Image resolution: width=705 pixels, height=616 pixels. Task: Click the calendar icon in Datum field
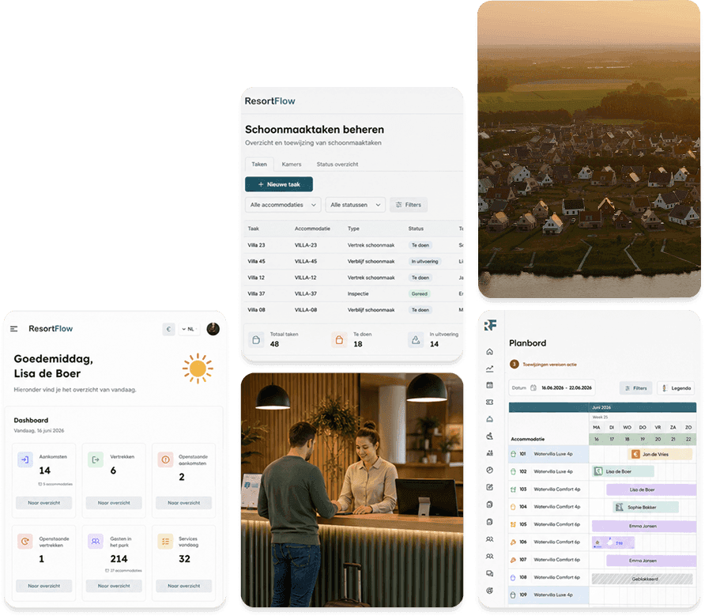(x=533, y=387)
